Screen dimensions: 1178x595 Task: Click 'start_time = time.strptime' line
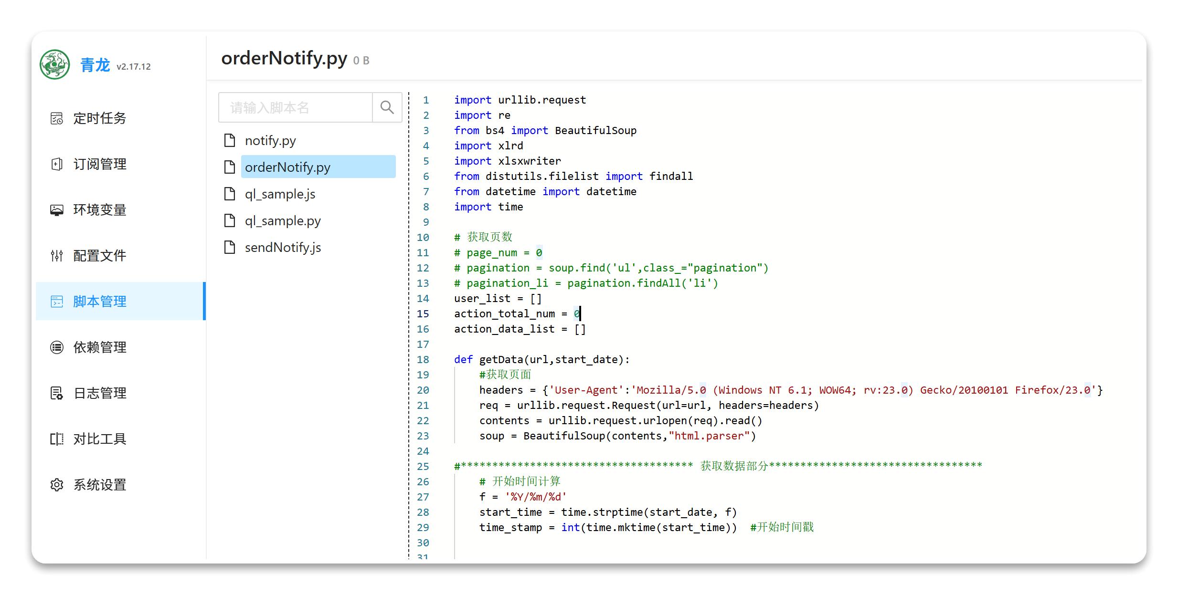[608, 512]
